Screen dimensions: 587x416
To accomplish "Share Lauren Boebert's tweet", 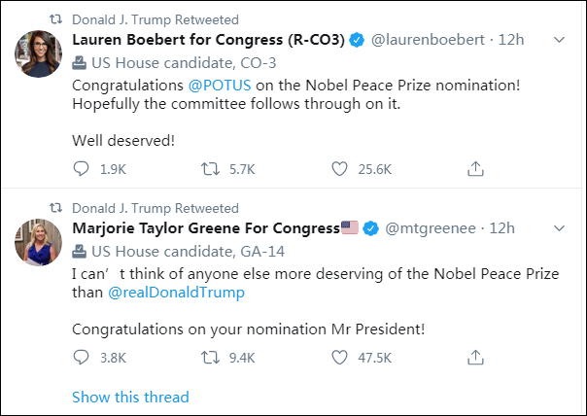I will [x=475, y=169].
